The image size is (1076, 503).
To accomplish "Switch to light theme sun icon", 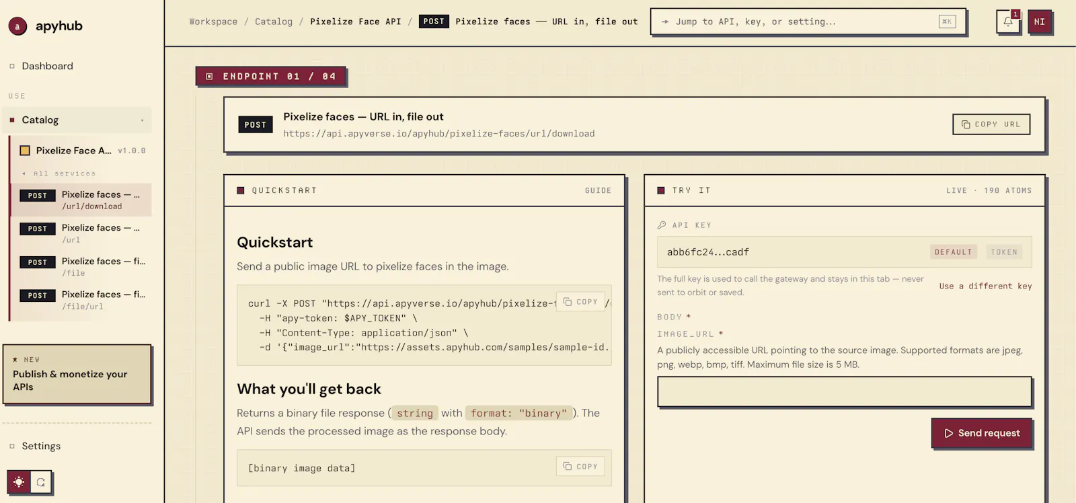I will 19,482.
